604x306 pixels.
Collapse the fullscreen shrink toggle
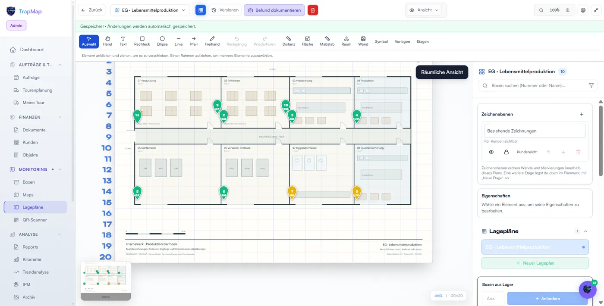(x=596, y=10)
